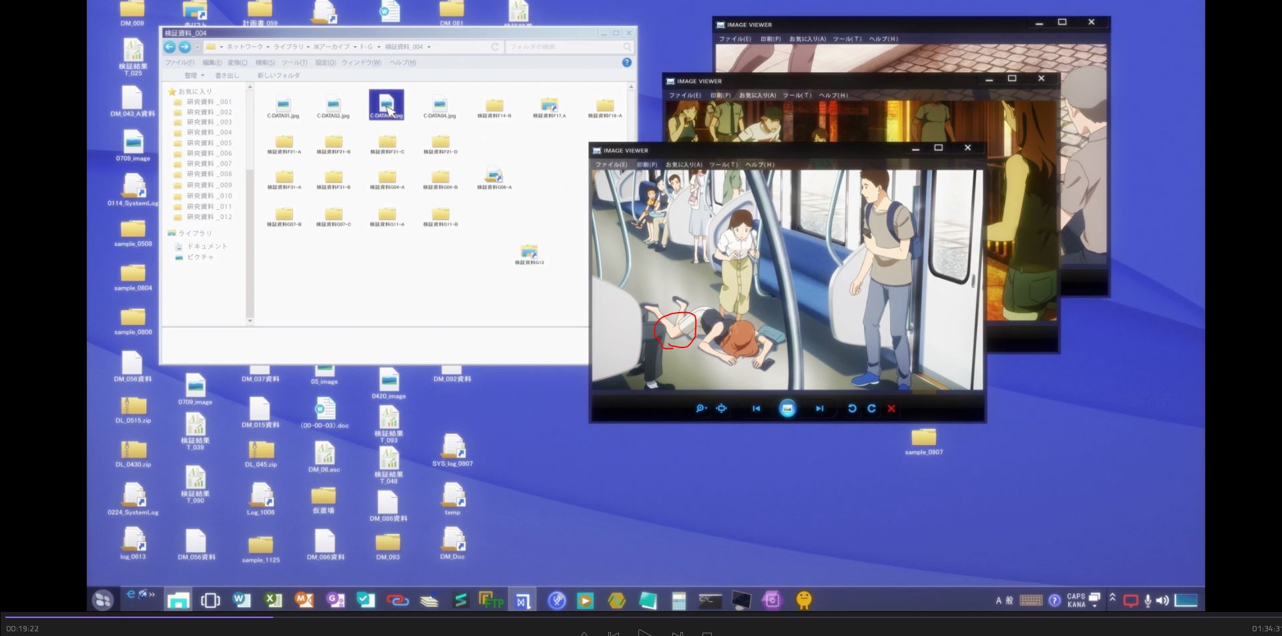Open the recent locations dropdown beside forward arrow

point(197,47)
